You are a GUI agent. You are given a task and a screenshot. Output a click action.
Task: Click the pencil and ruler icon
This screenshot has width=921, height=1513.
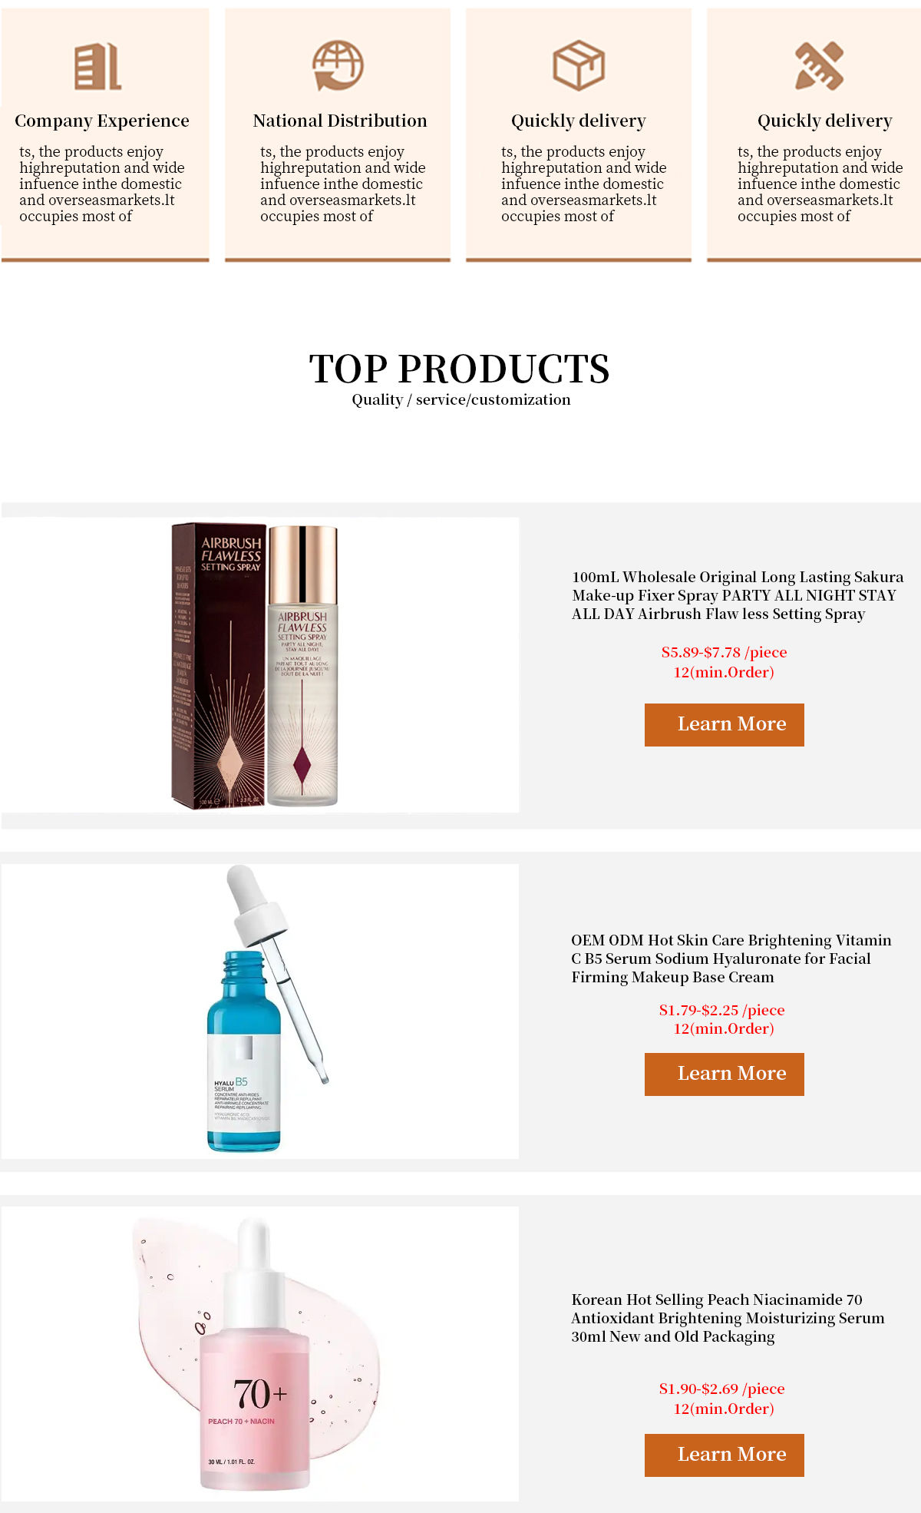(819, 66)
